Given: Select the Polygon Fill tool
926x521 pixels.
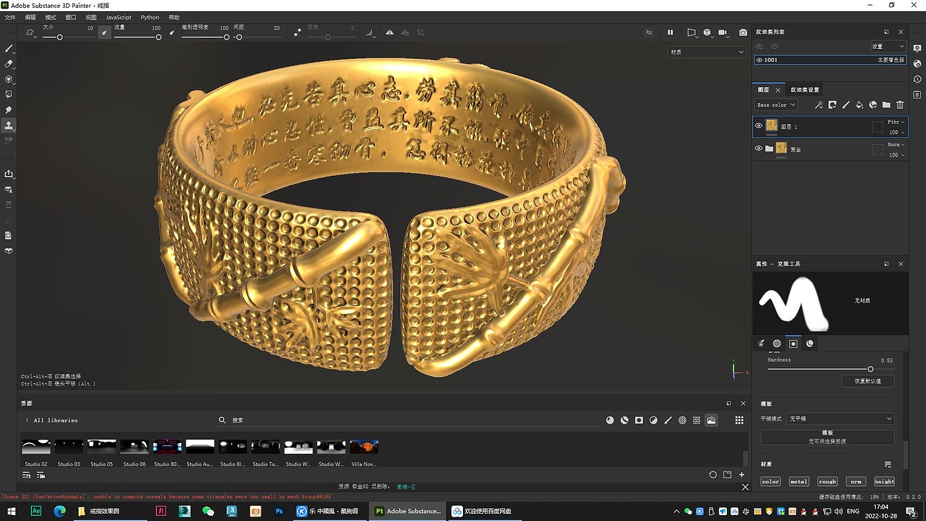Looking at the screenshot, I should (x=9, y=95).
